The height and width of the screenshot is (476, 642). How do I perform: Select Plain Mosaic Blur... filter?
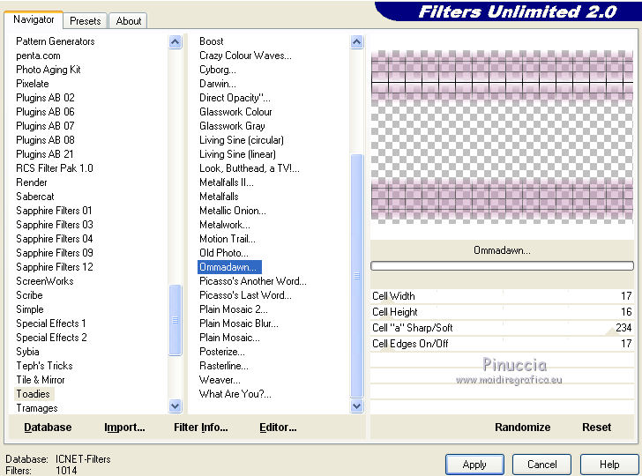(x=239, y=324)
